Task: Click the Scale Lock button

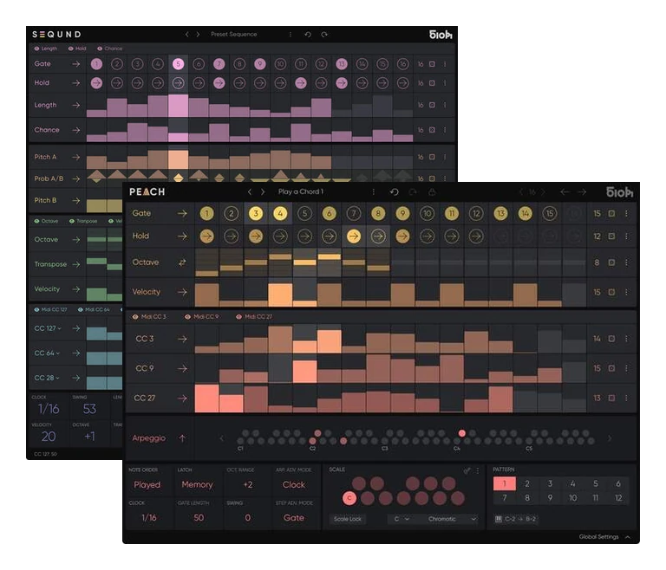Action: [348, 519]
